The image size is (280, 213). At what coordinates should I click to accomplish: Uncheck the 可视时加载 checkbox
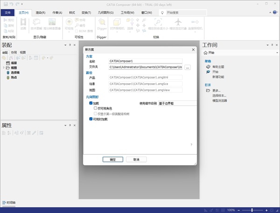[91, 119]
